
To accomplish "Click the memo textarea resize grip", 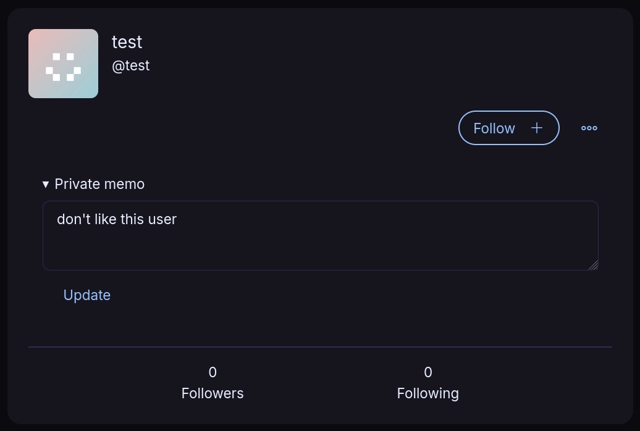I will pyautogui.click(x=594, y=266).
